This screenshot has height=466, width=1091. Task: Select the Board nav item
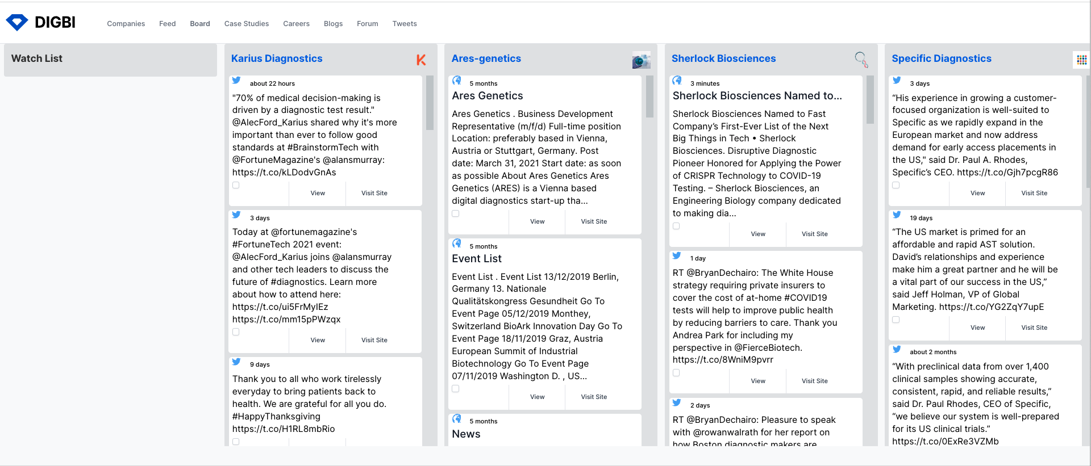200,24
